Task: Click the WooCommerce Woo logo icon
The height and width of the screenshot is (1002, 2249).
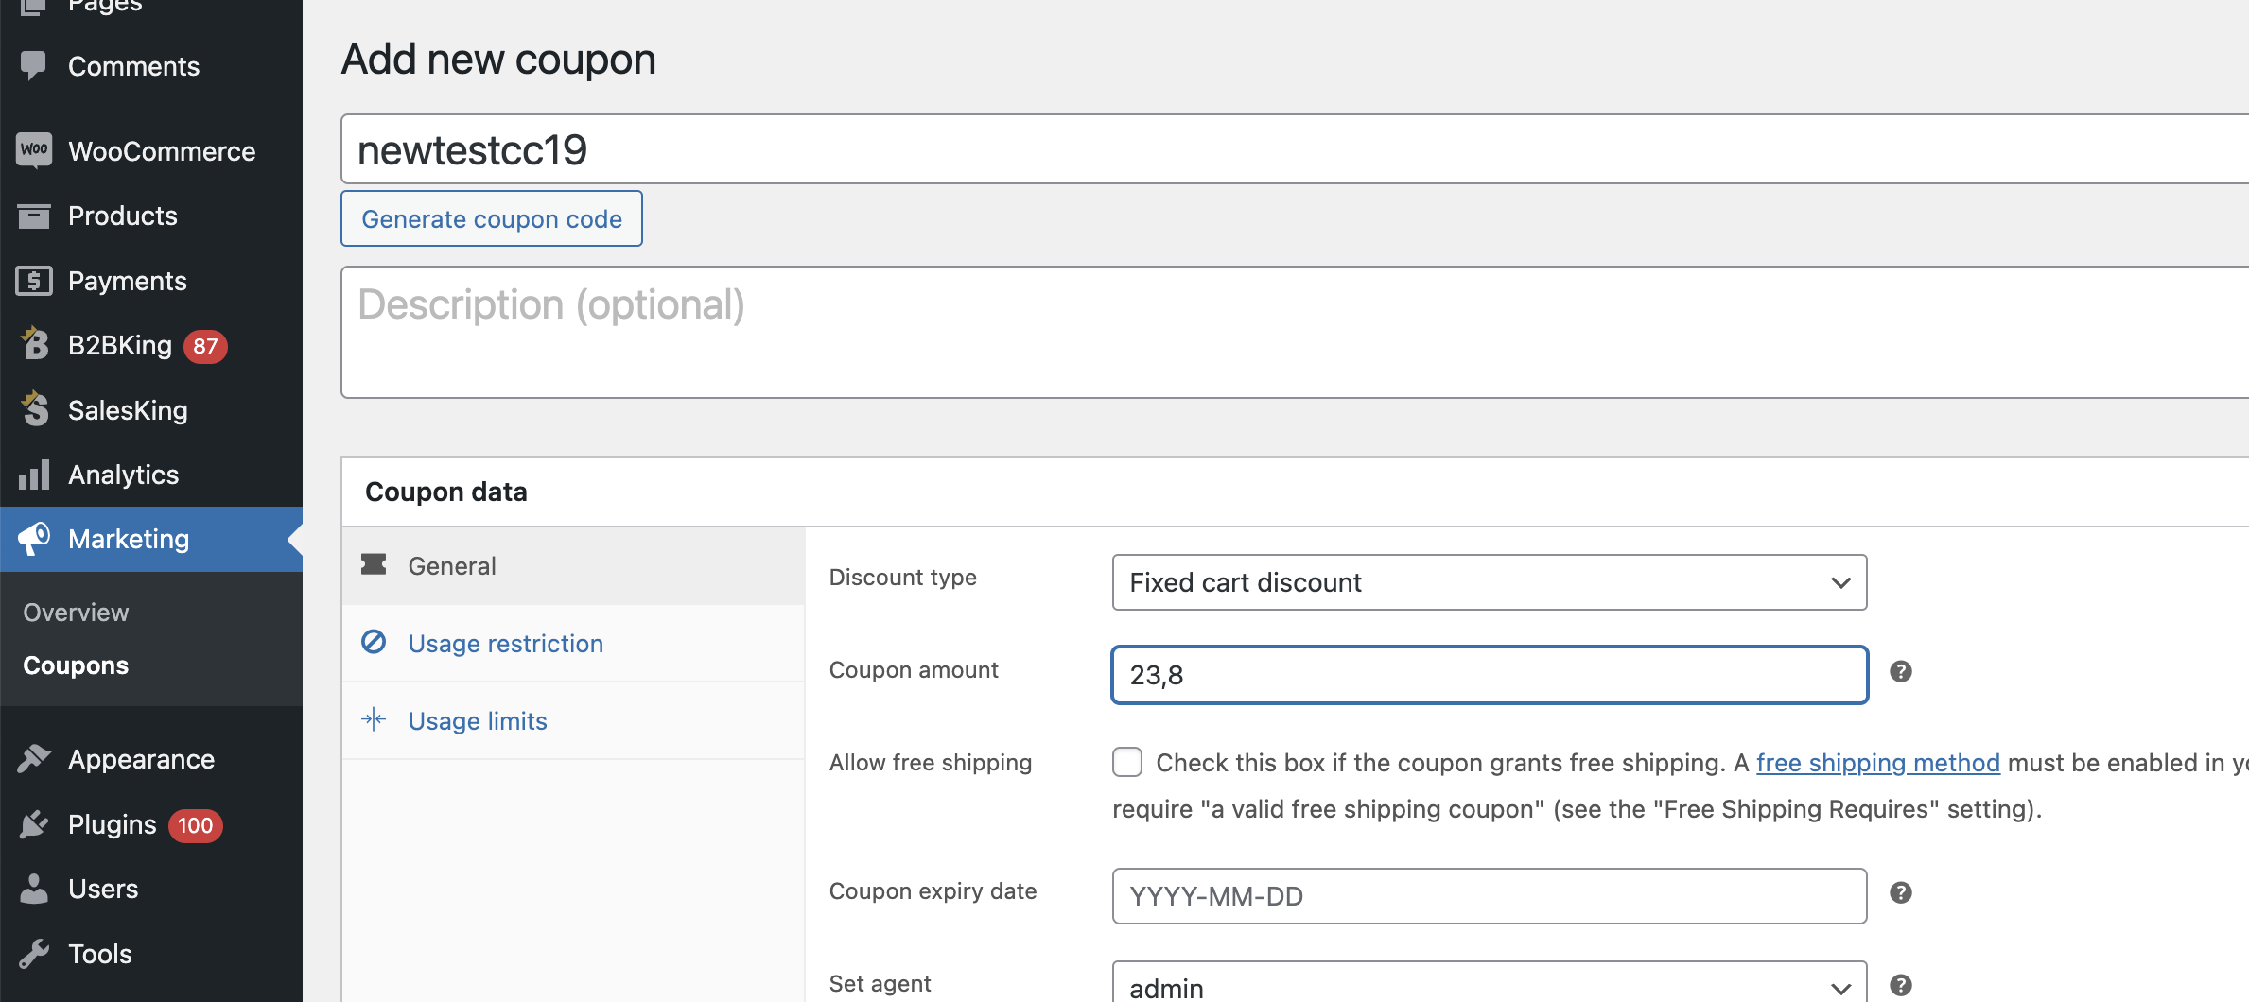Action: pos(34,150)
